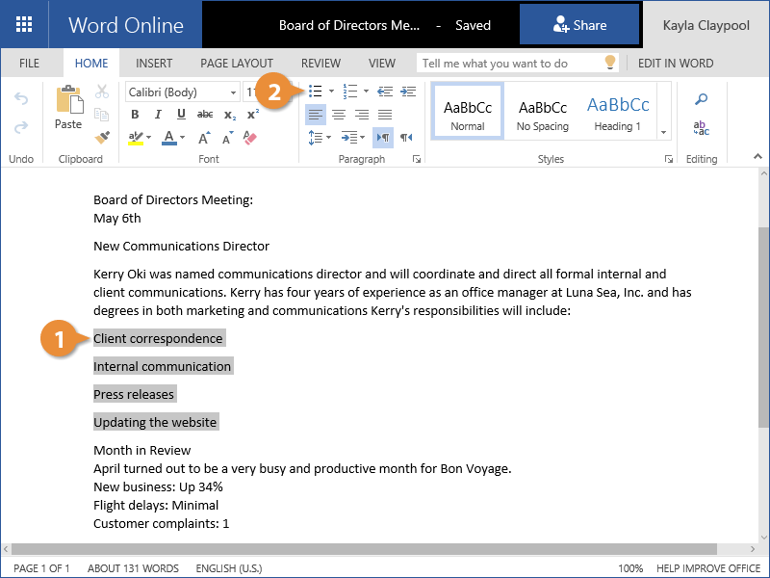Click the Tell me search box
Screen dimensions: 770x578
(x=510, y=64)
